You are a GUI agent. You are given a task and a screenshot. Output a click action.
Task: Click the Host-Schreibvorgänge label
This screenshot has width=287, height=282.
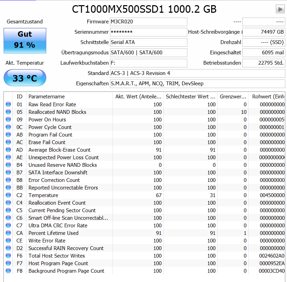pyautogui.click(x=215, y=32)
